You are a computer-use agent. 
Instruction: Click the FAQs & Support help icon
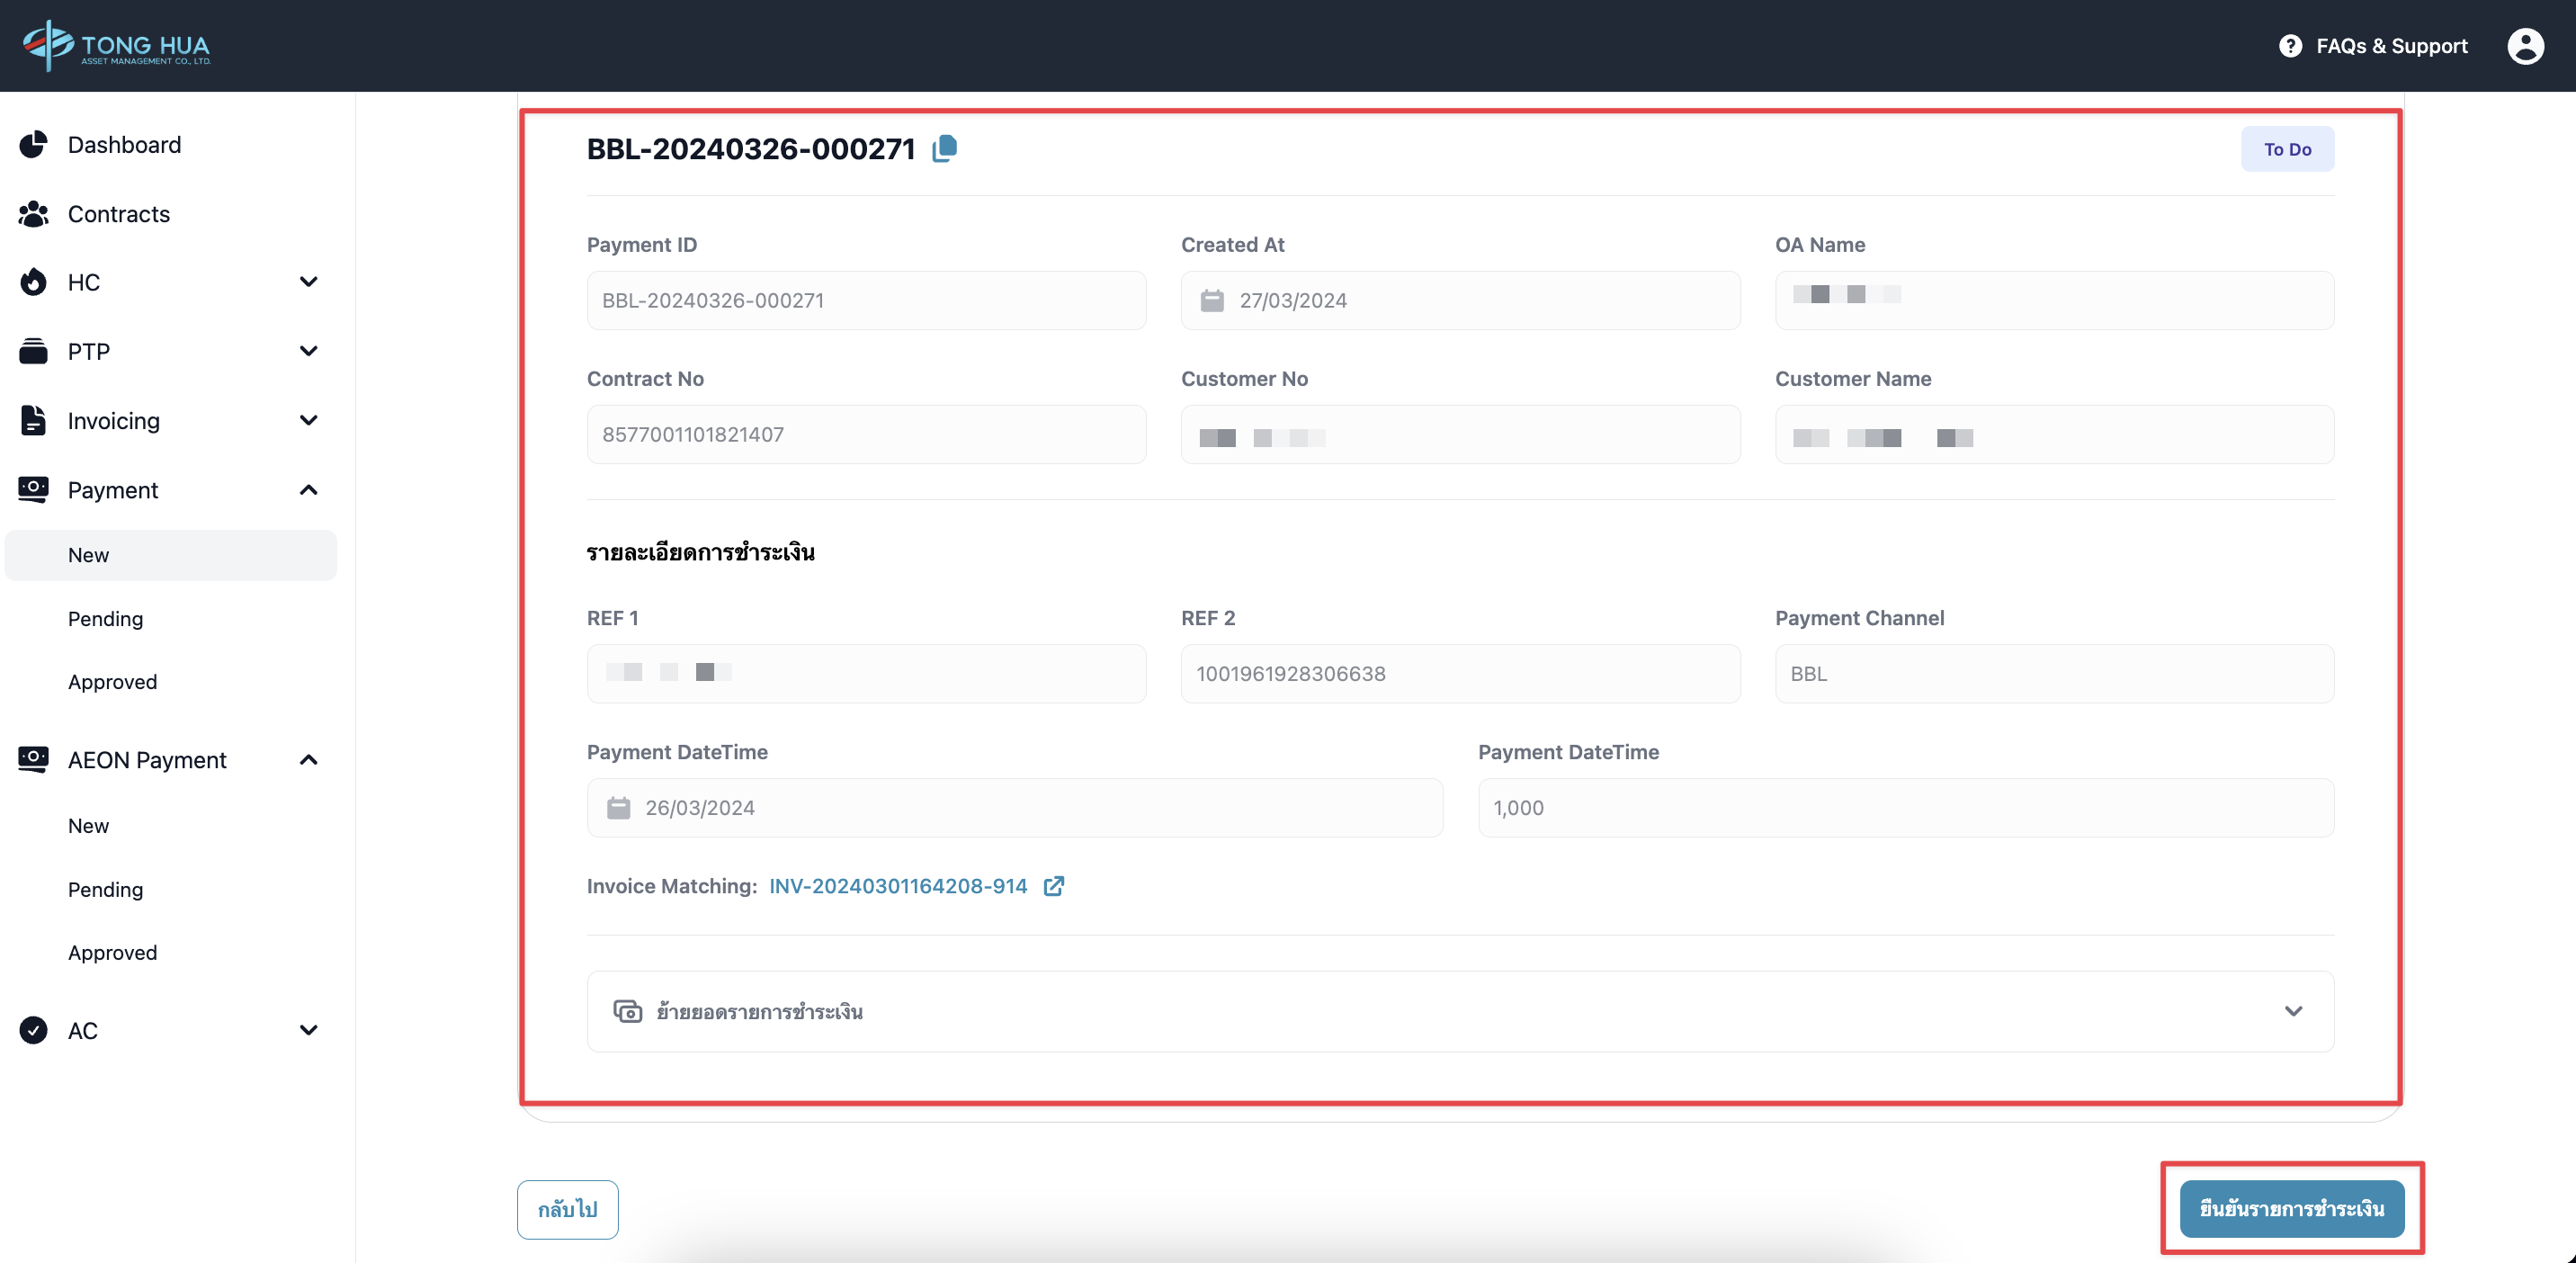[2290, 46]
